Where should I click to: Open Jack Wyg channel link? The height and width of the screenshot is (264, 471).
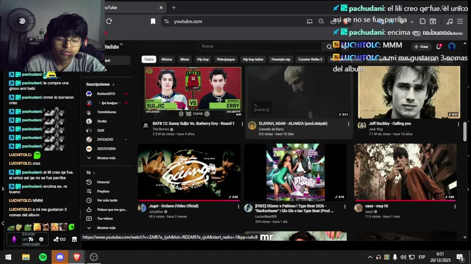tap(376, 129)
